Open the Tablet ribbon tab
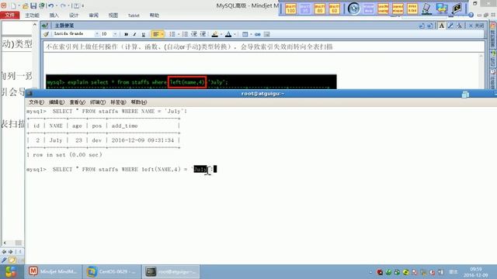 tap(134, 15)
